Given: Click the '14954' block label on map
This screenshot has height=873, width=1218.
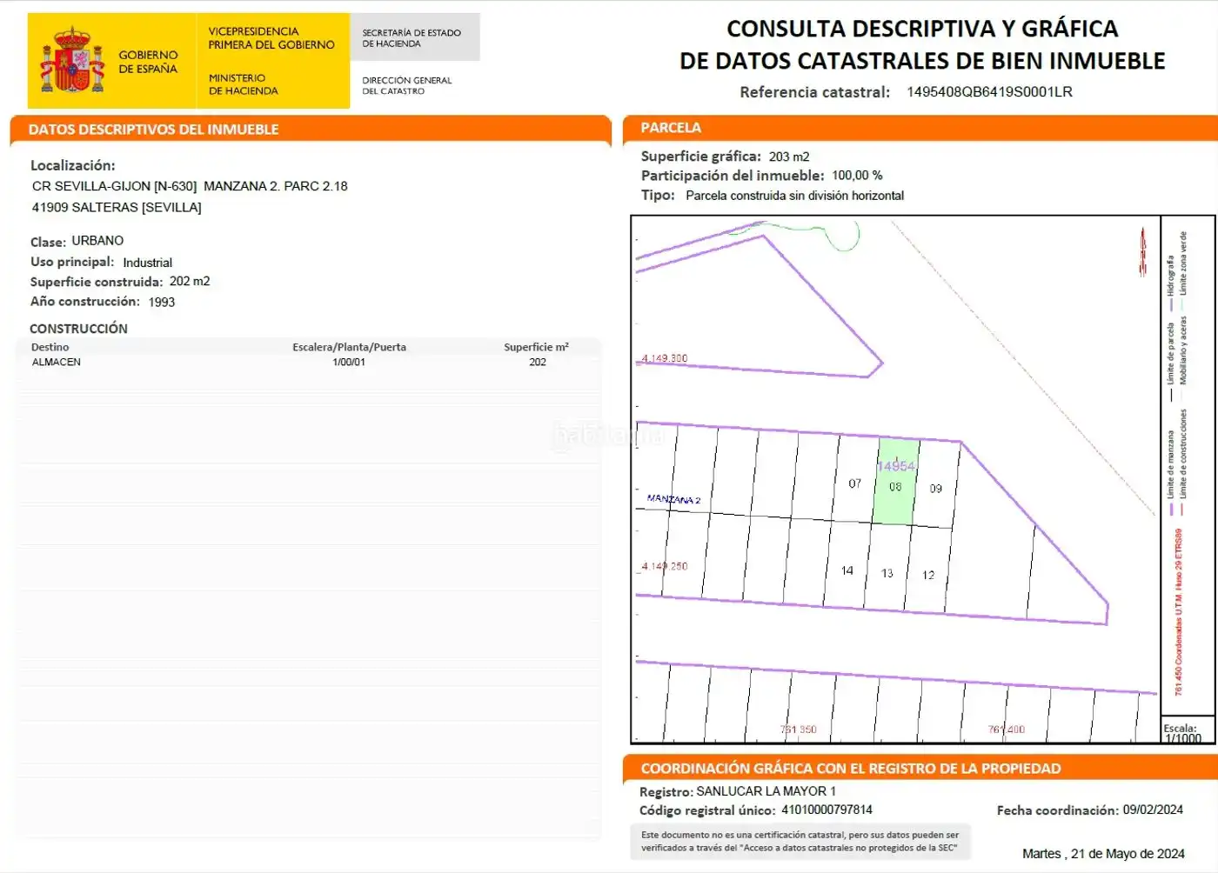Looking at the screenshot, I should [896, 466].
